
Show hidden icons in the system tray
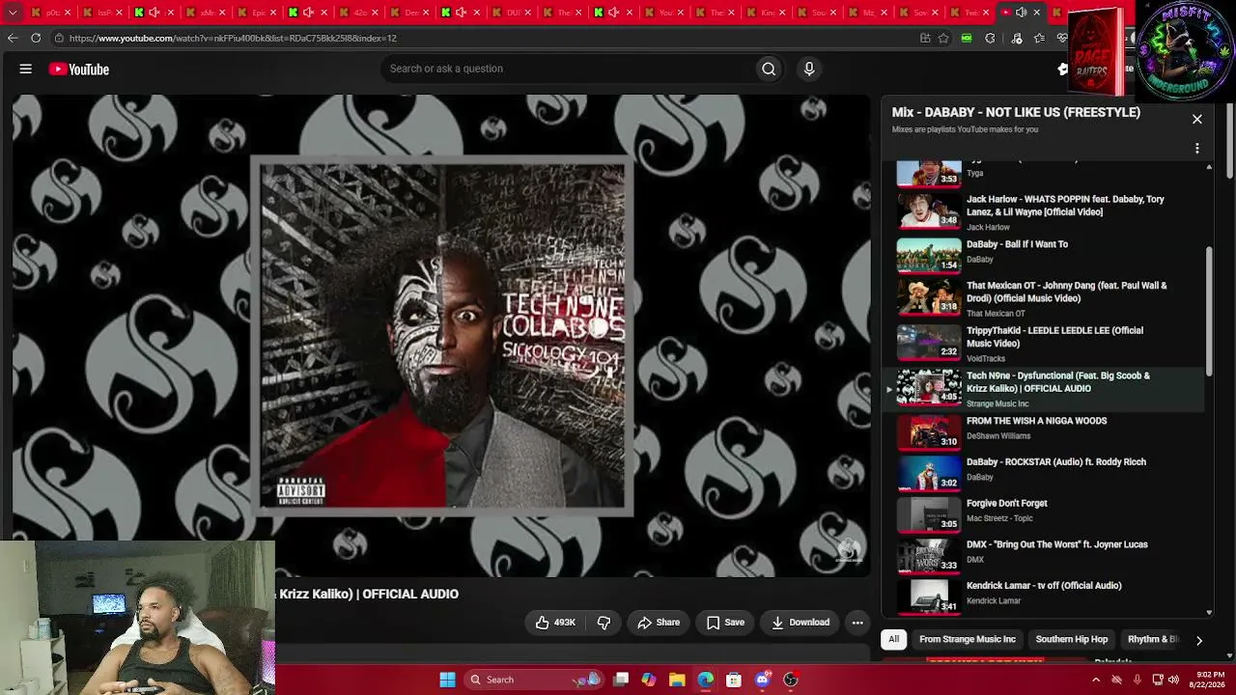1096,680
